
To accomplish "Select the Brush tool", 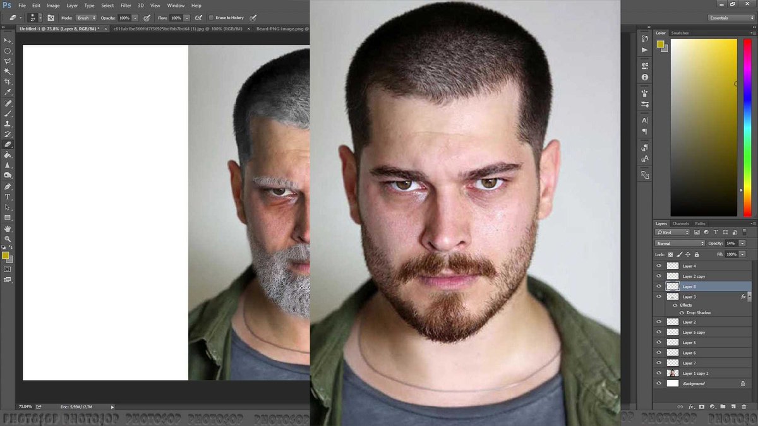I will click(x=8, y=114).
